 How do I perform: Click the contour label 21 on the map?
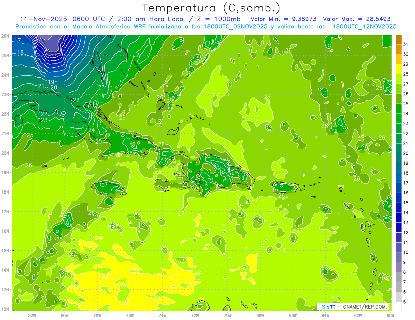click(41, 86)
